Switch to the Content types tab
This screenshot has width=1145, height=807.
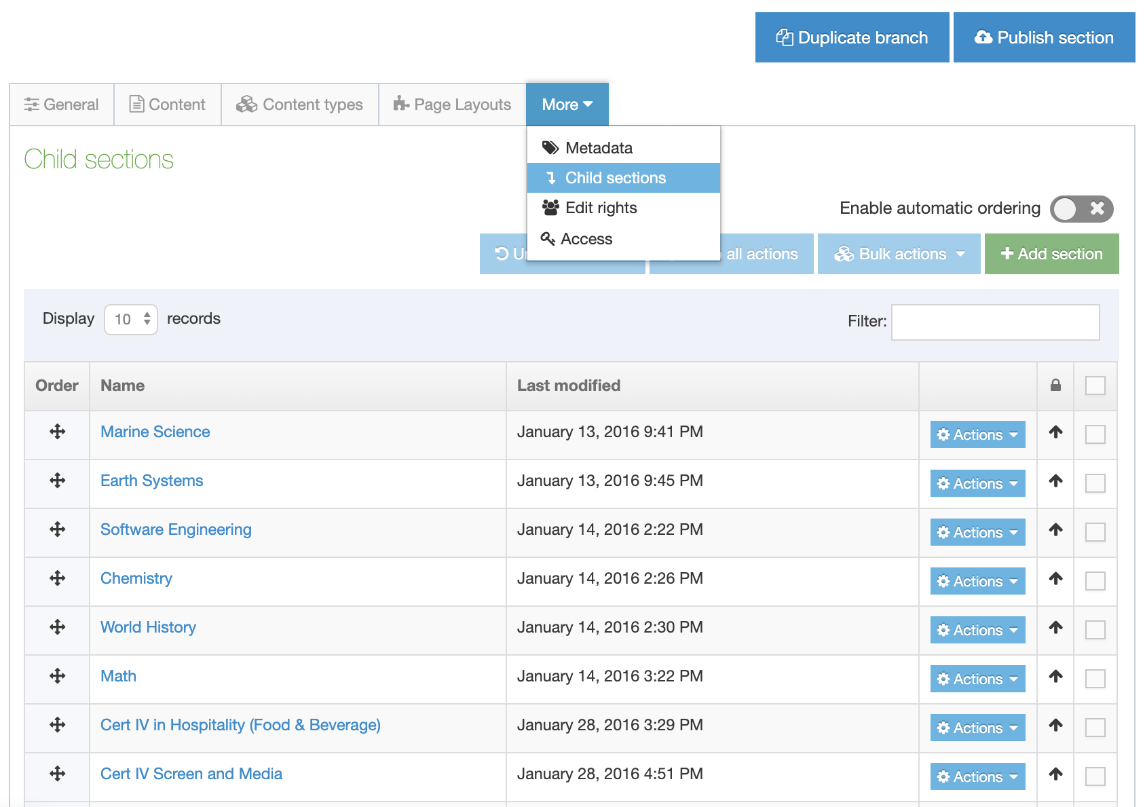pos(299,105)
